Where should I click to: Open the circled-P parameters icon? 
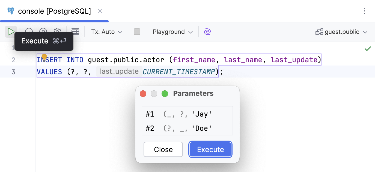pyautogui.click(x=43, y=31)
